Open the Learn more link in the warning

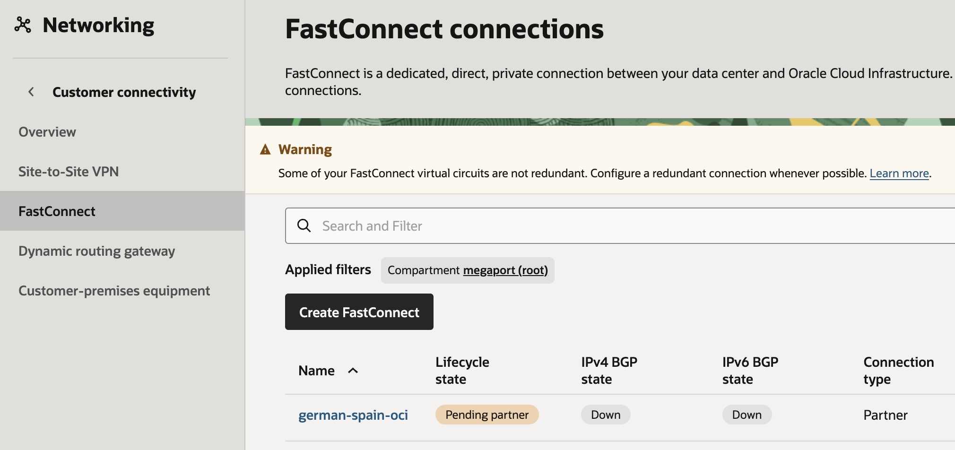pos(898,173)
